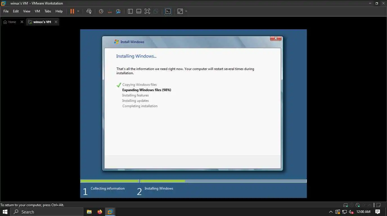Open the VM menu
The width and height of the screenshot is (387, 216).
(x=37, y=11)
